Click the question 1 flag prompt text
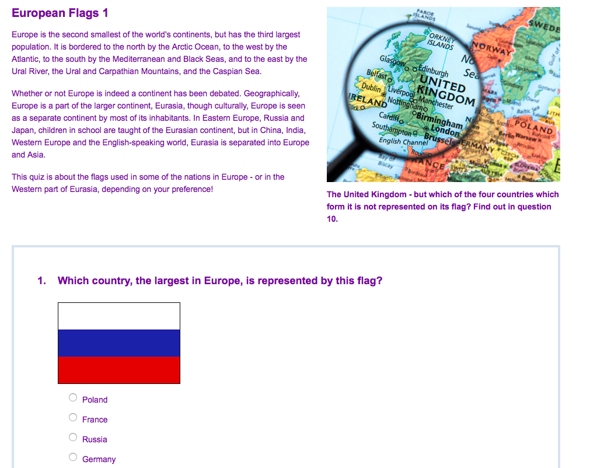This screenshot has height=468, width=590. tap(220, 281)
